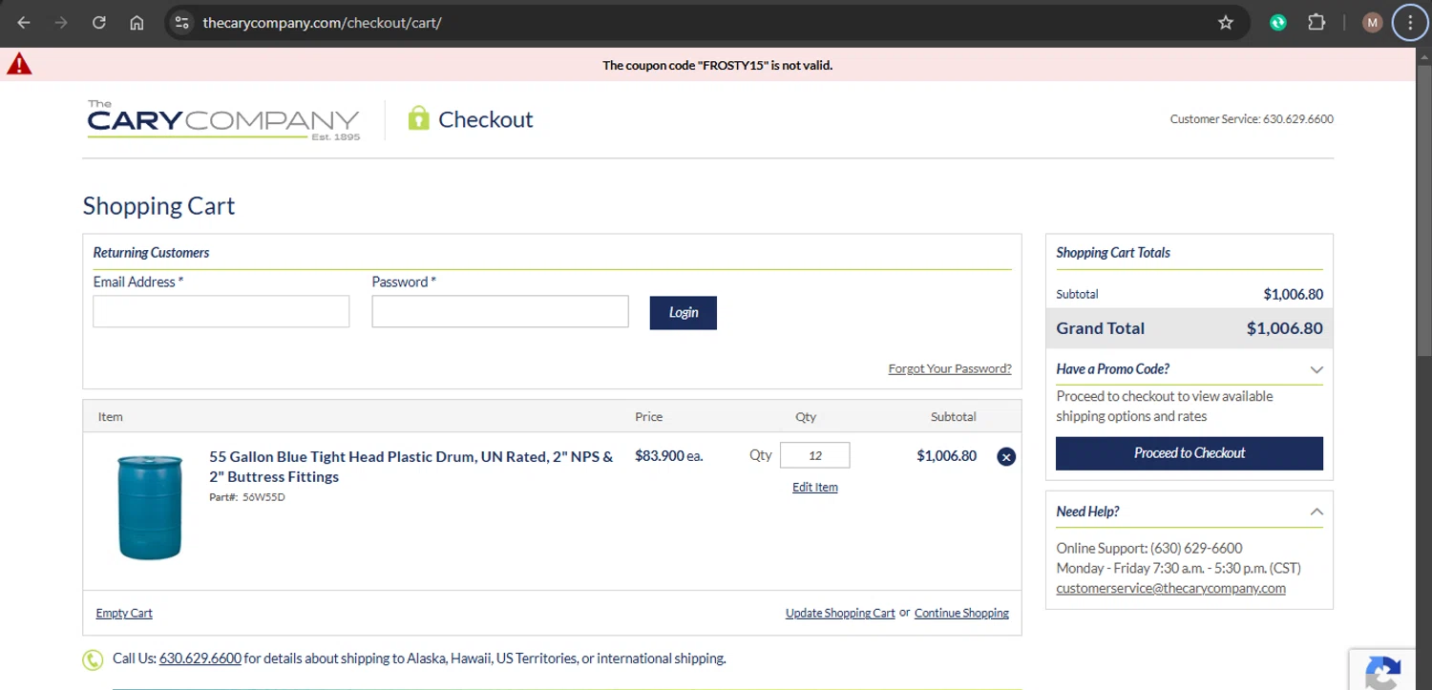The image size is (1432, 690).
Task: View site information icon in address bar
Action: click(x=182, y=23)
